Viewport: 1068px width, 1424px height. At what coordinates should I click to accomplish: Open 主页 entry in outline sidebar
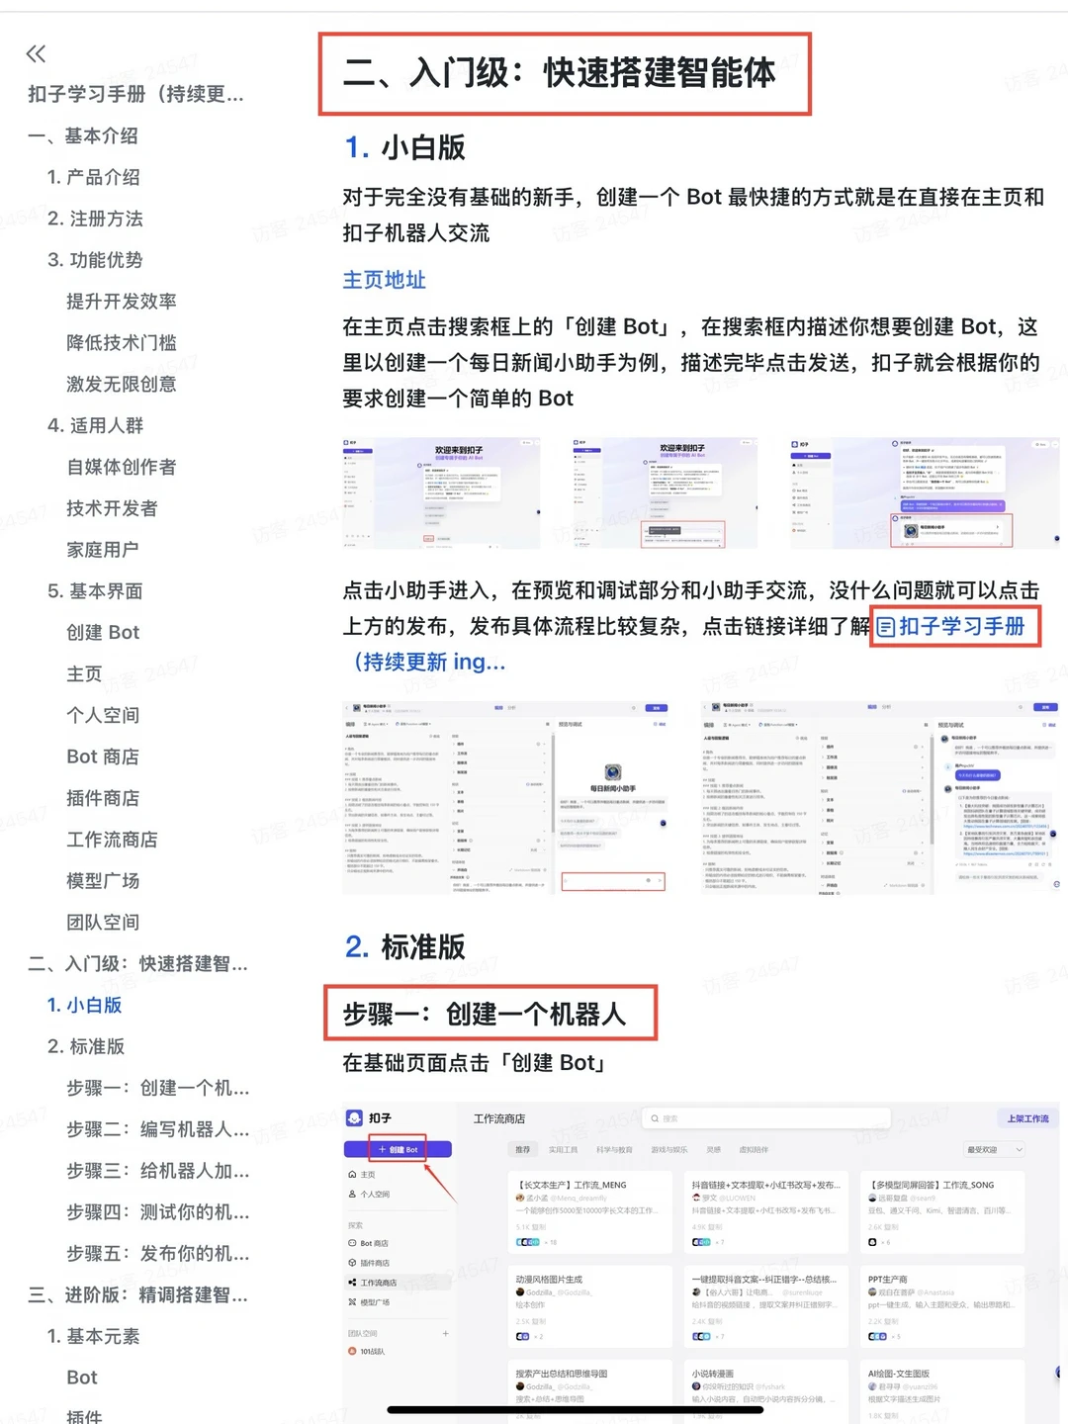point(84,673)
